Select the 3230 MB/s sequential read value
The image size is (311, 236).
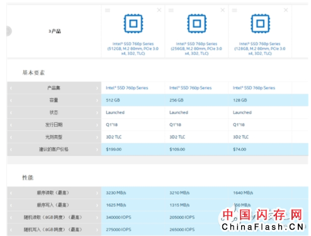[x=116, y=193]
